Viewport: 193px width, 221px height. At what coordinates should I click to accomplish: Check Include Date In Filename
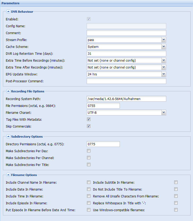[89, 189]
